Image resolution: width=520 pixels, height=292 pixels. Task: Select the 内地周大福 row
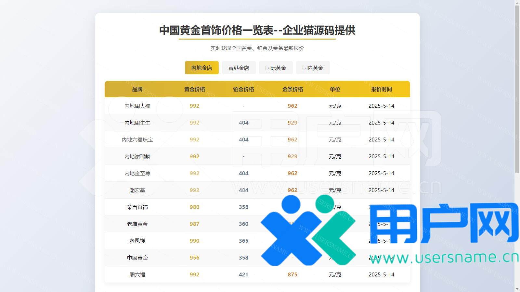[x=137, y=106]
